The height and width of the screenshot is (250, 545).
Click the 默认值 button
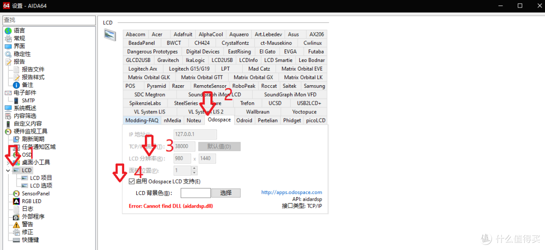click(x=220, y=147)
